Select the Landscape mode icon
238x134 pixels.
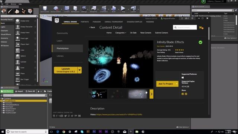[x=17, y=11]
